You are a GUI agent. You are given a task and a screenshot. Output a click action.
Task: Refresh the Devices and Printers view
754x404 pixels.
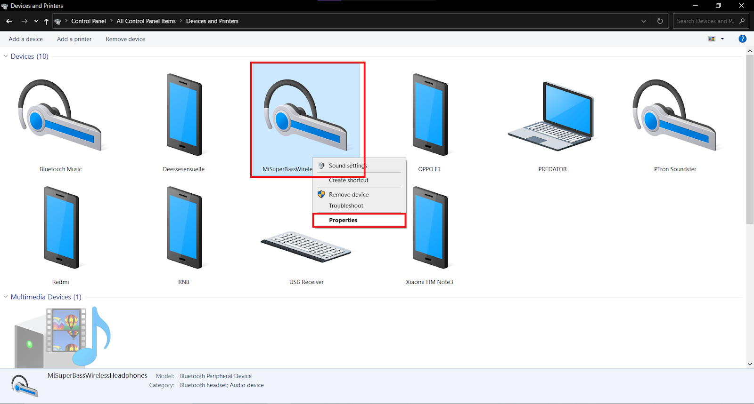(x=660, y=21)
